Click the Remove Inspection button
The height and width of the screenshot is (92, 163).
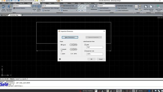click(x=94, y=37)
